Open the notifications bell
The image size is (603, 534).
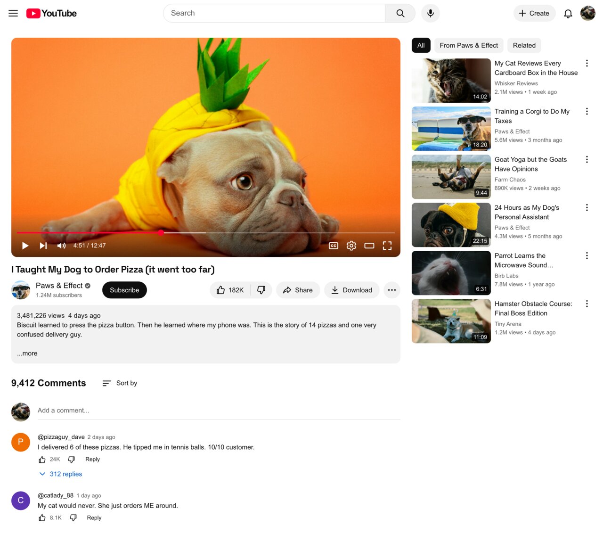(x=568, y=13)
